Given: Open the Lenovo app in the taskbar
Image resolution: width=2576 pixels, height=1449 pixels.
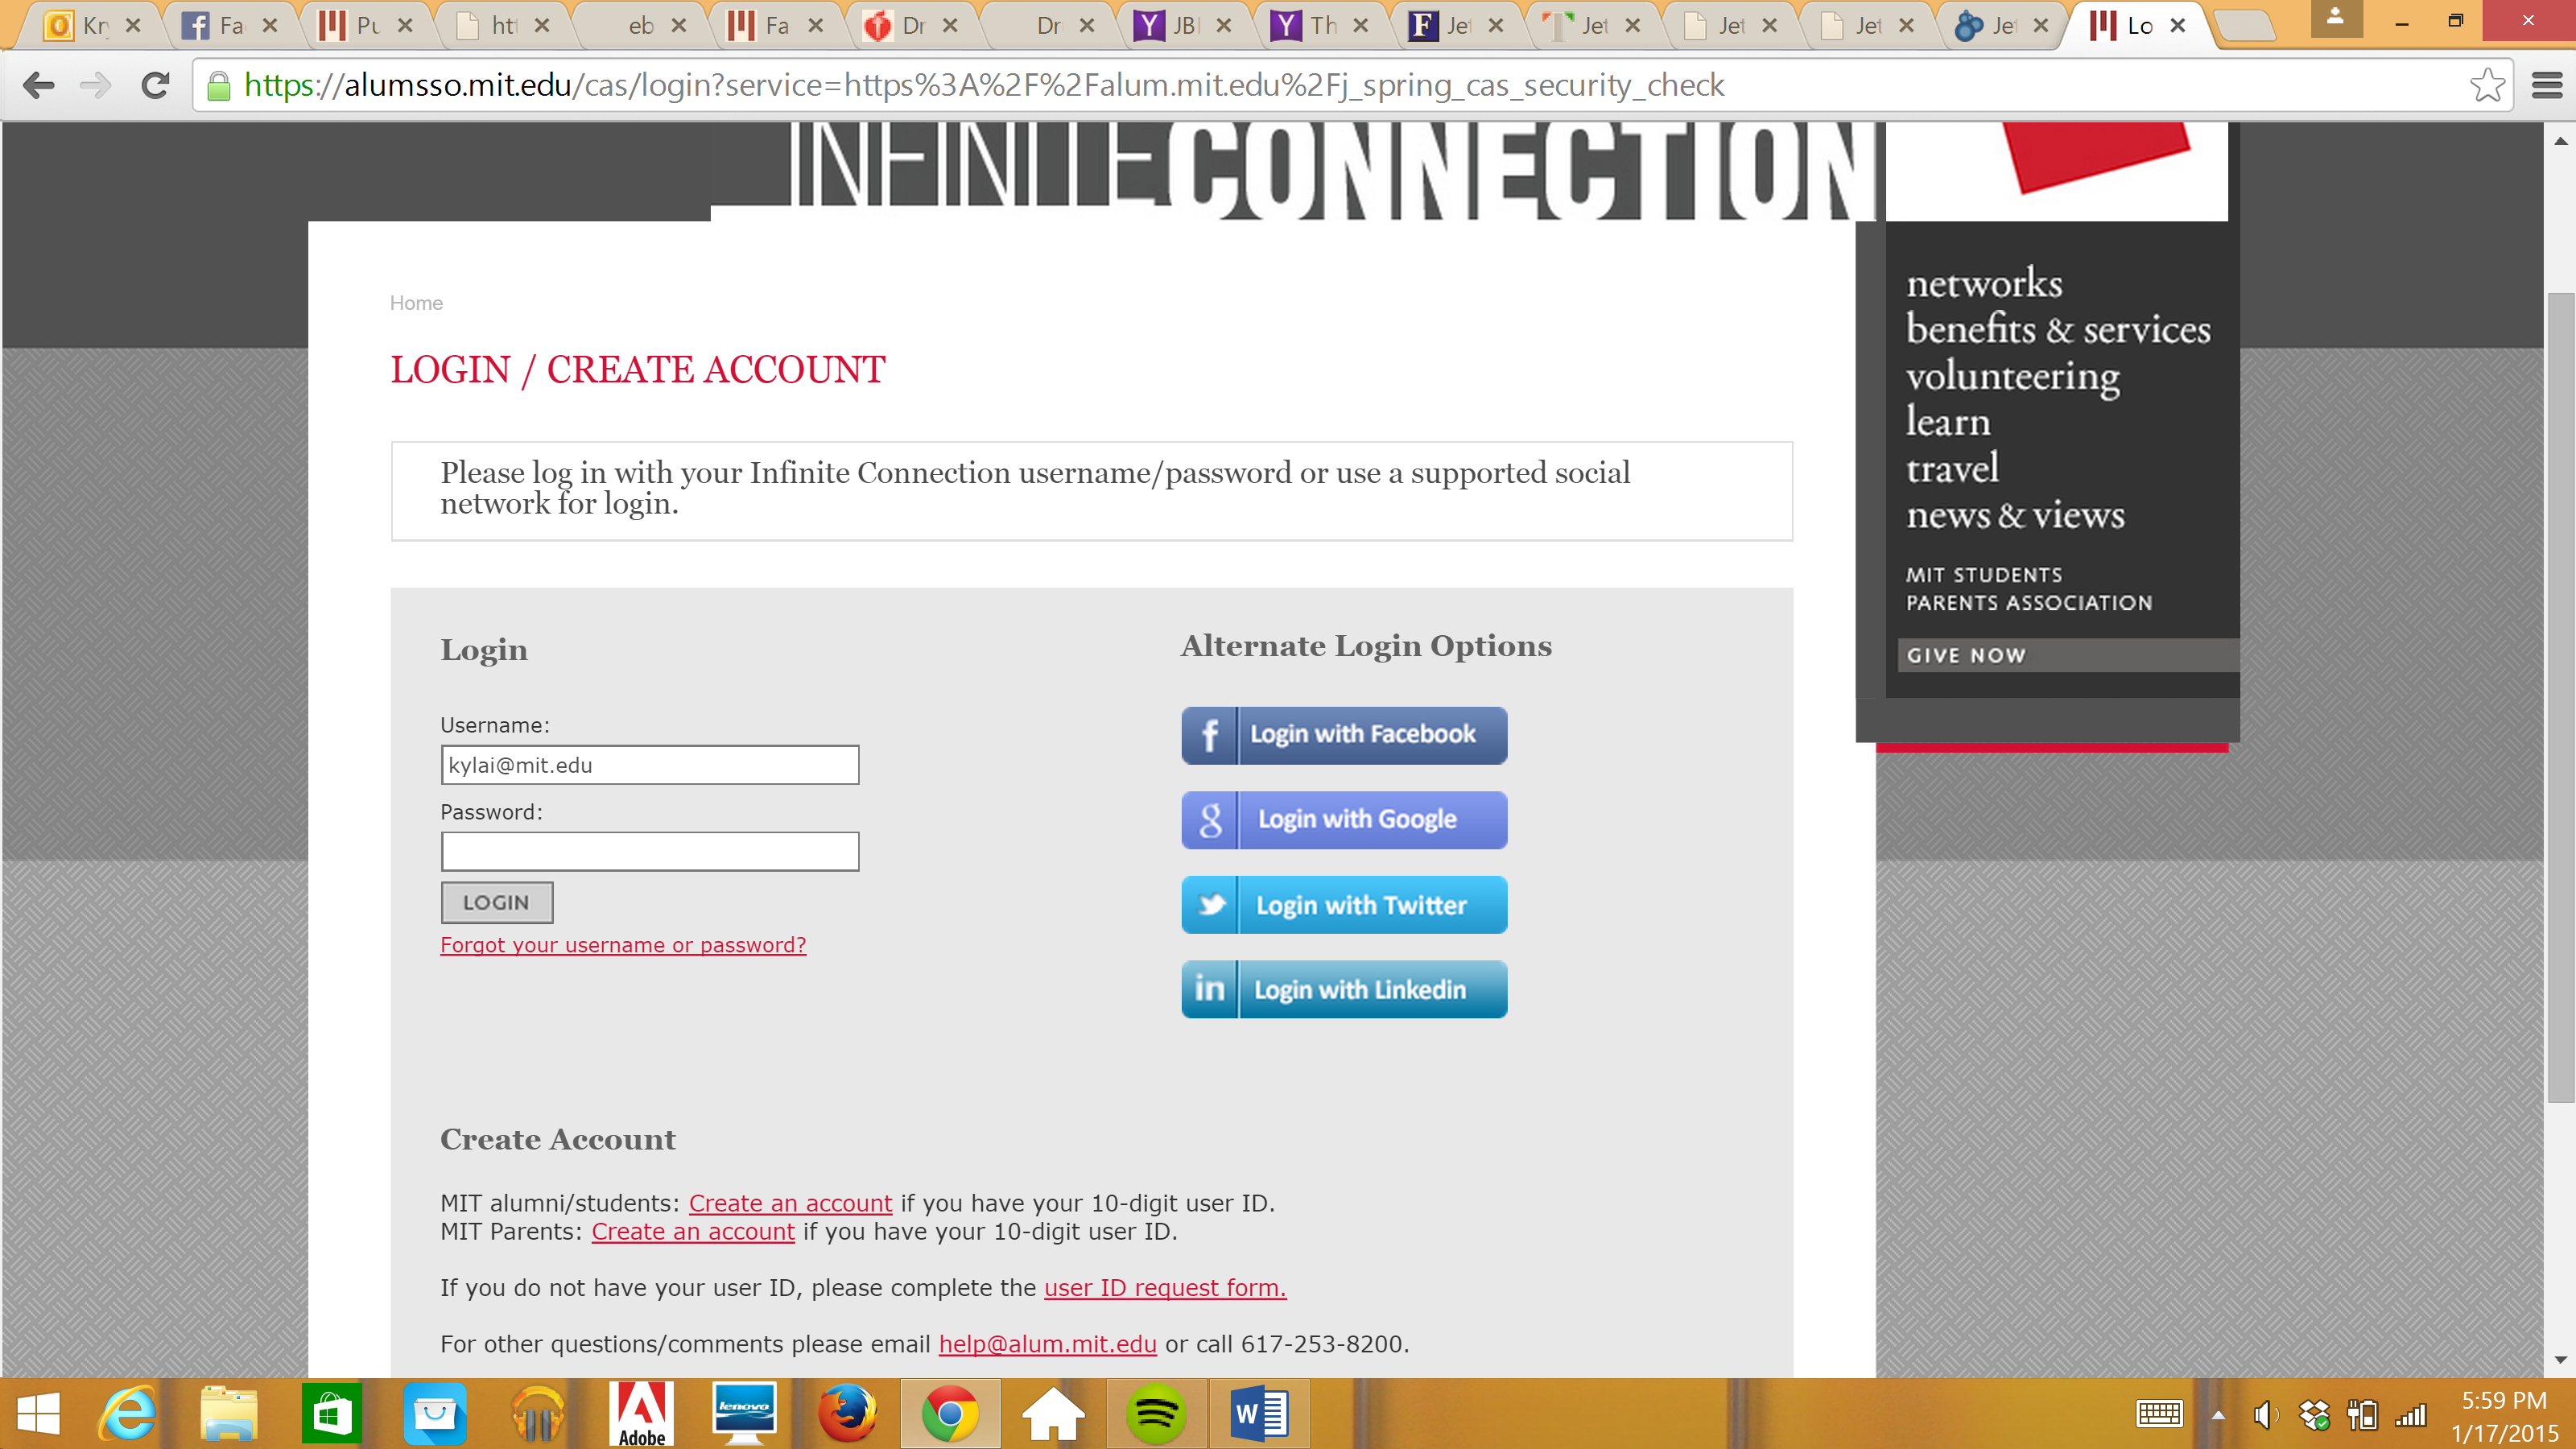Looking at the screenshot, I should tap(743, 1413).
